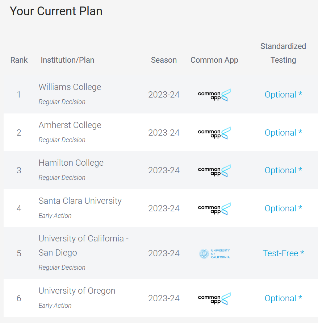Select Santa Clara University institution name
This screenshot has height=323, width=318.
tap(80, 201)
